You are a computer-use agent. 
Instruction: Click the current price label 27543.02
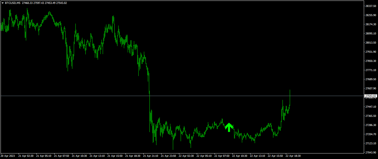pos(371,96)
